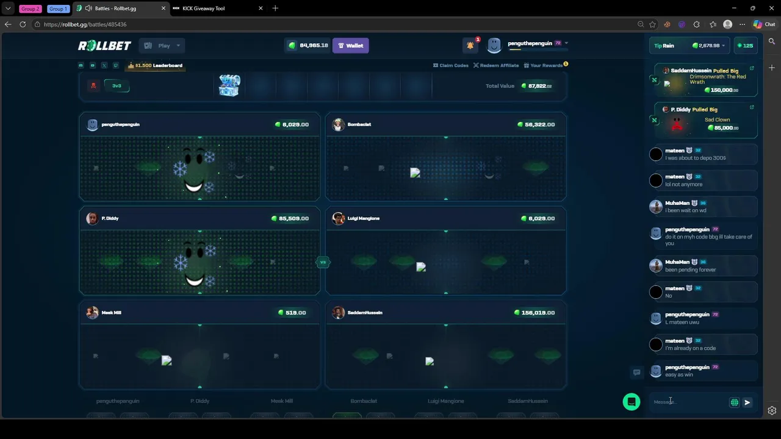Screen dimensions: 781x439
Task: Go back to previous page
Action: [8, 24]
